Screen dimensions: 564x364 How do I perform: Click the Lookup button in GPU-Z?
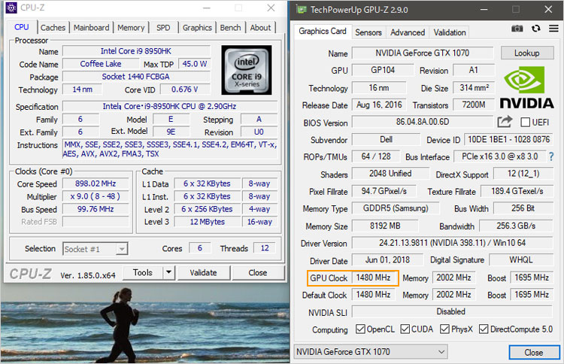(527, 53)
